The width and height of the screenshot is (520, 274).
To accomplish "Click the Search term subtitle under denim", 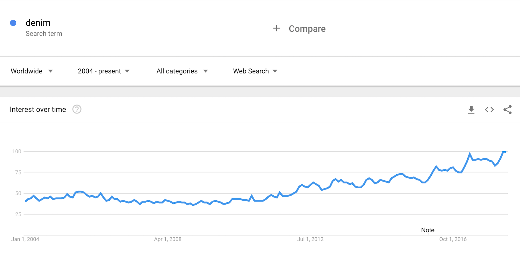I will 44,34.
